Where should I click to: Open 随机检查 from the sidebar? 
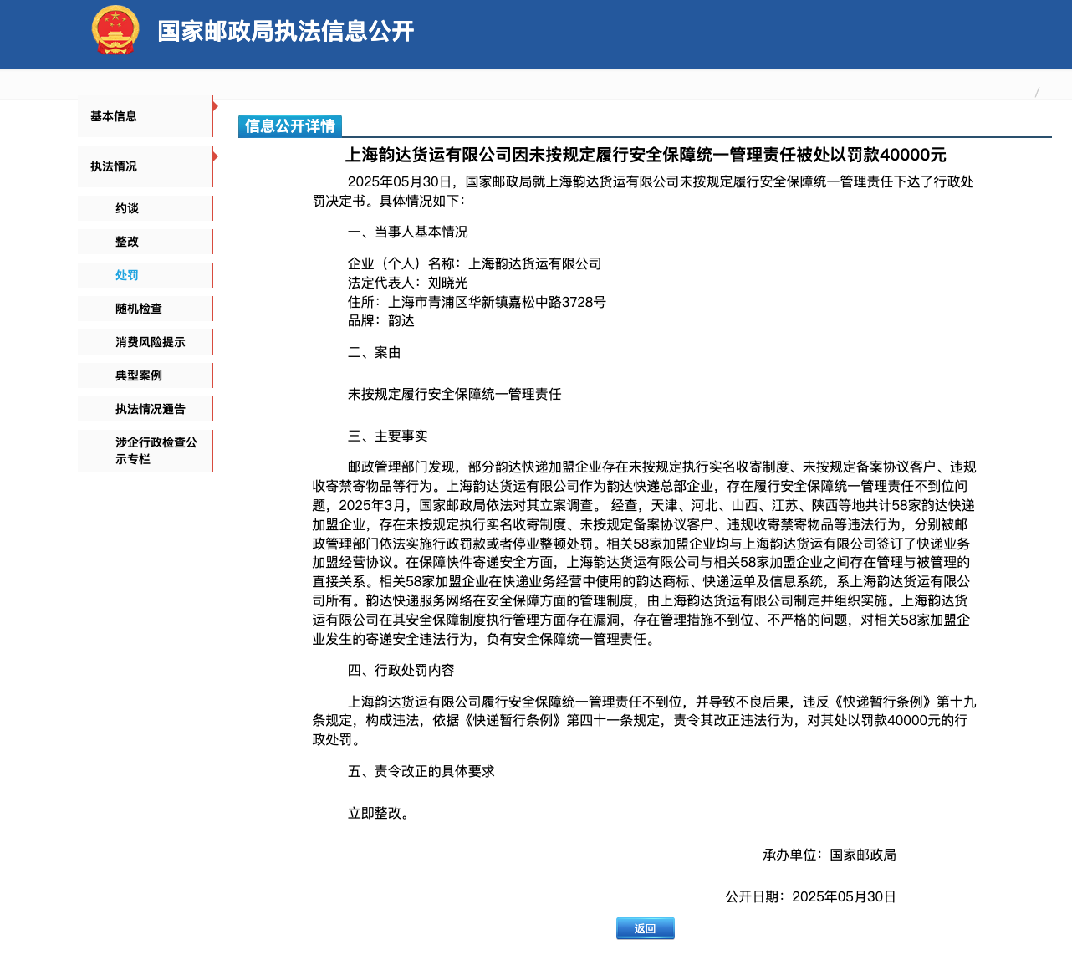point(139,309)
